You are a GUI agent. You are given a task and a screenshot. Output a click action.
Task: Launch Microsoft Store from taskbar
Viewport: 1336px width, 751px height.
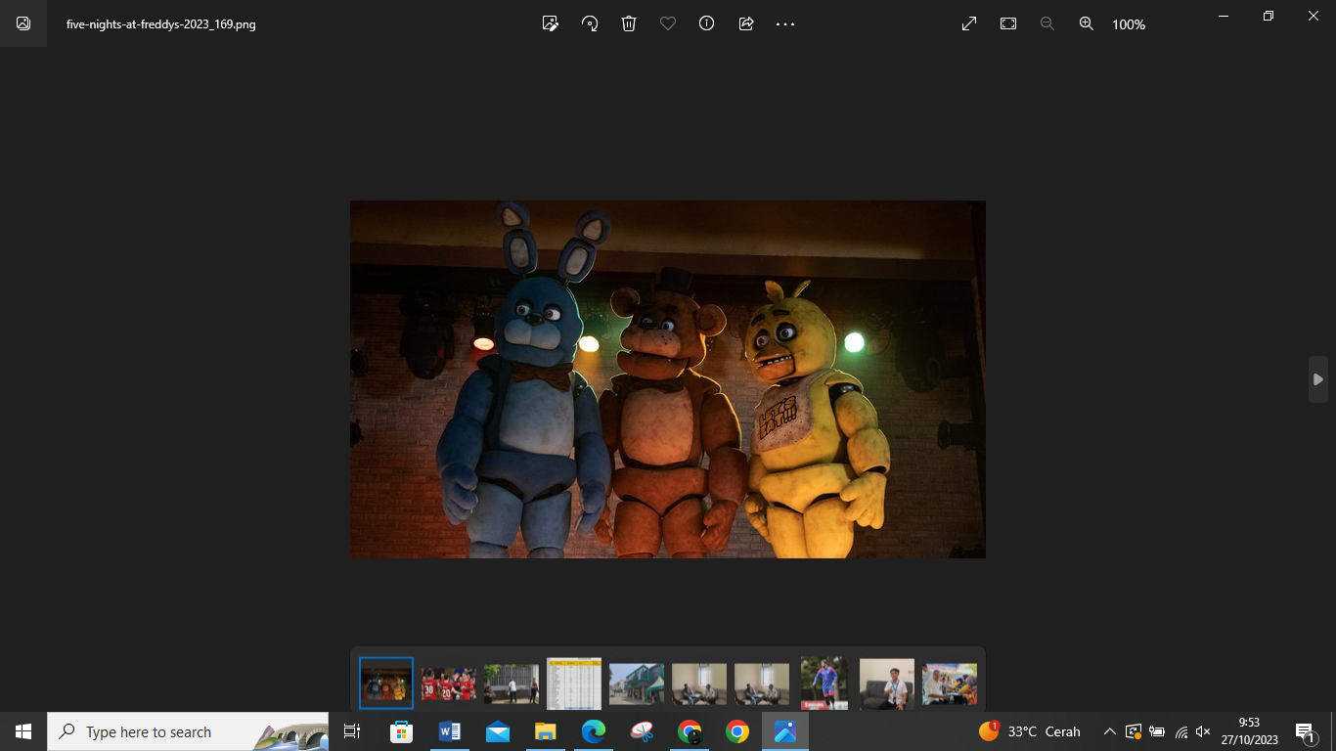(401, 731)
